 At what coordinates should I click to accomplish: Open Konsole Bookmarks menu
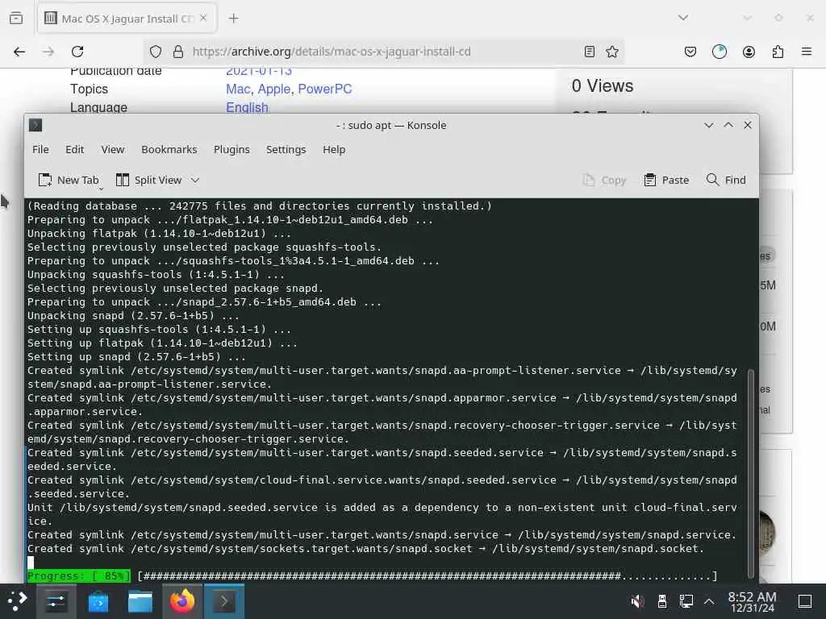[169, 149]
